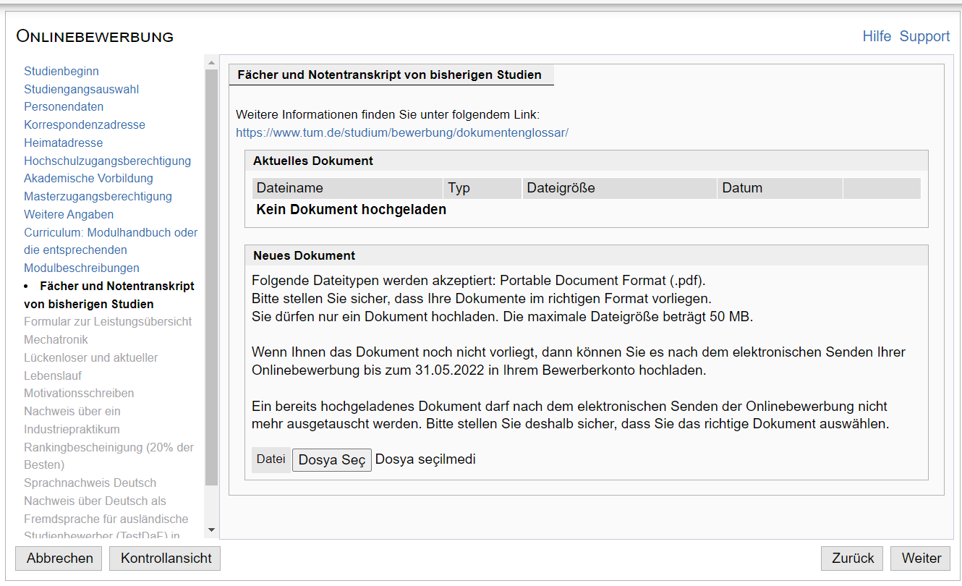
Task: Select Akademische Vorbildung in sidebar
Action: [88, 178]
